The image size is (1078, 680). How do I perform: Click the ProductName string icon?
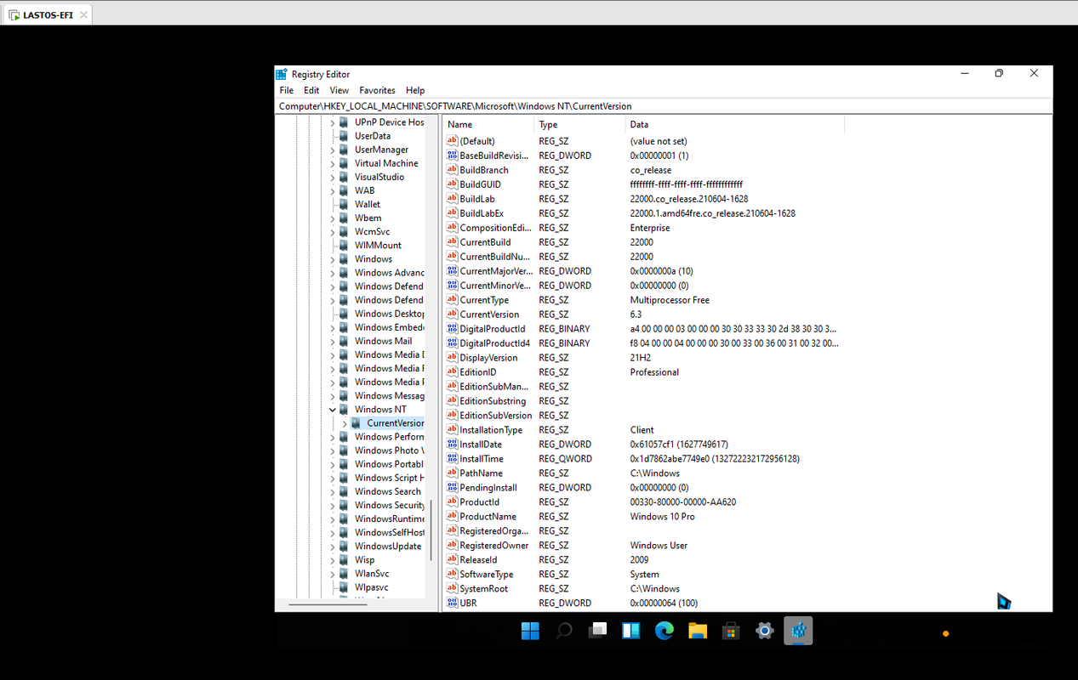tap(452, 516)
